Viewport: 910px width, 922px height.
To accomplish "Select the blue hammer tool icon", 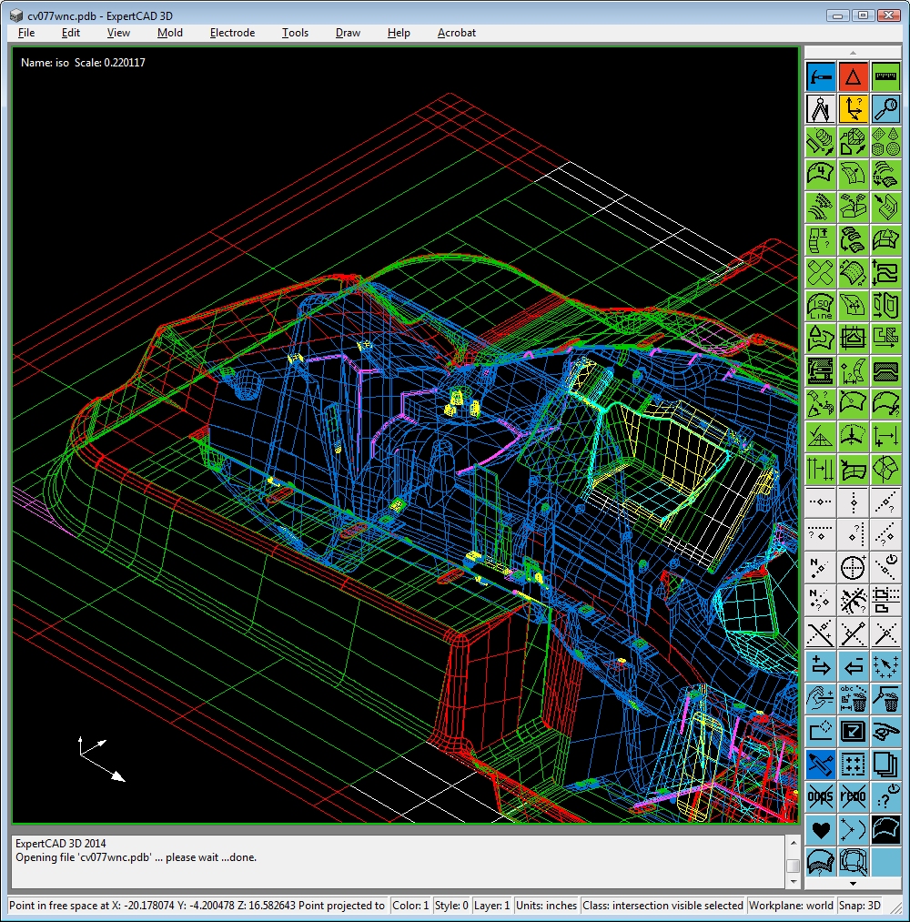I will 821,77.
